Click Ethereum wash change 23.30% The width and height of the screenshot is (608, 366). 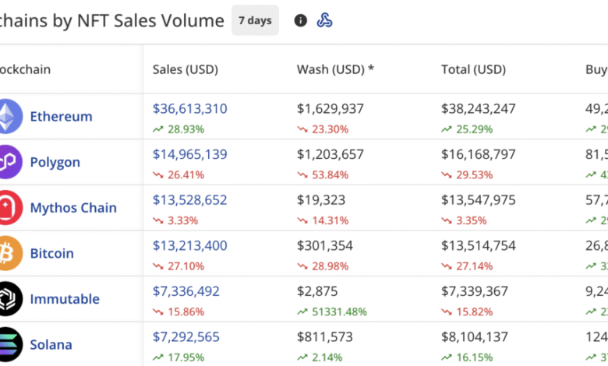coord(323,129)
